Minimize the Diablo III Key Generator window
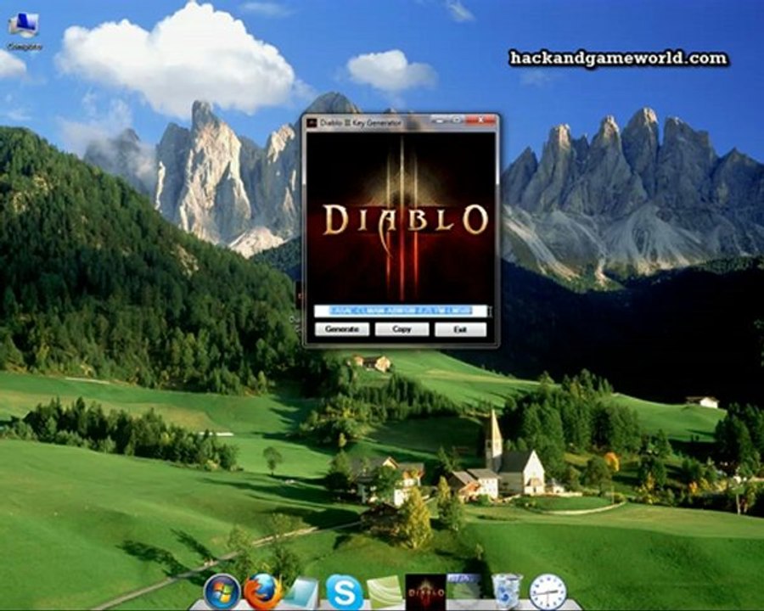 point(439,120)
